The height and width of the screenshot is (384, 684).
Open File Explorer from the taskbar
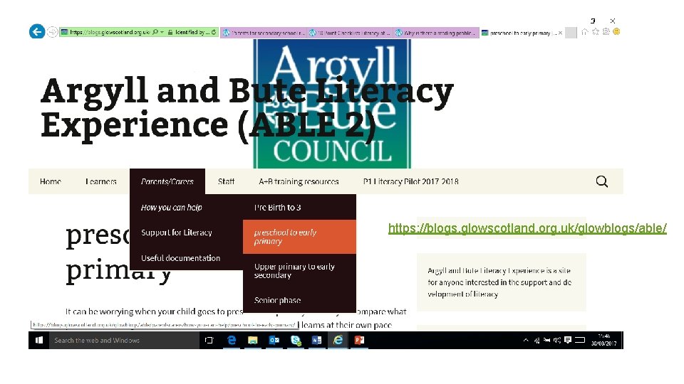[x=252, y=341]
